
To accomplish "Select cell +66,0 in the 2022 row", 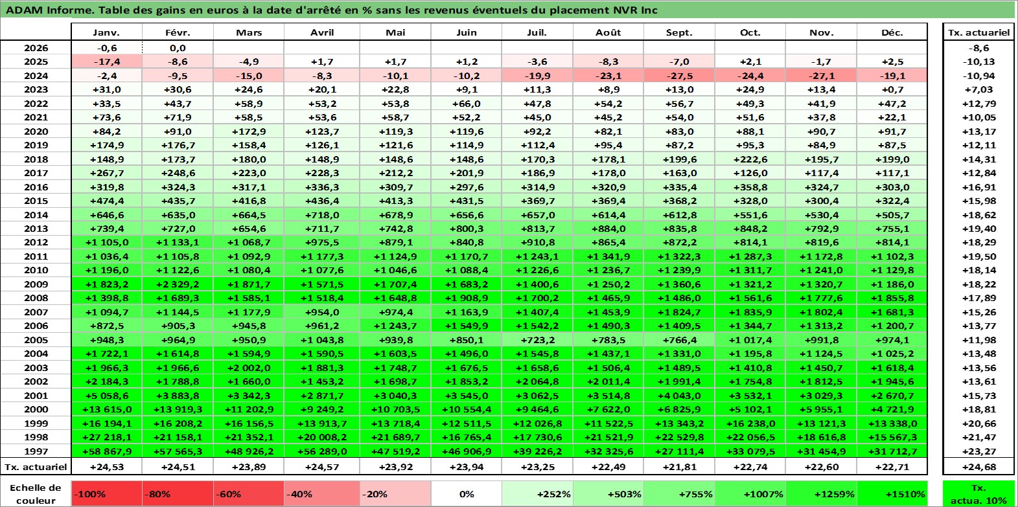I will click(467, 104).
